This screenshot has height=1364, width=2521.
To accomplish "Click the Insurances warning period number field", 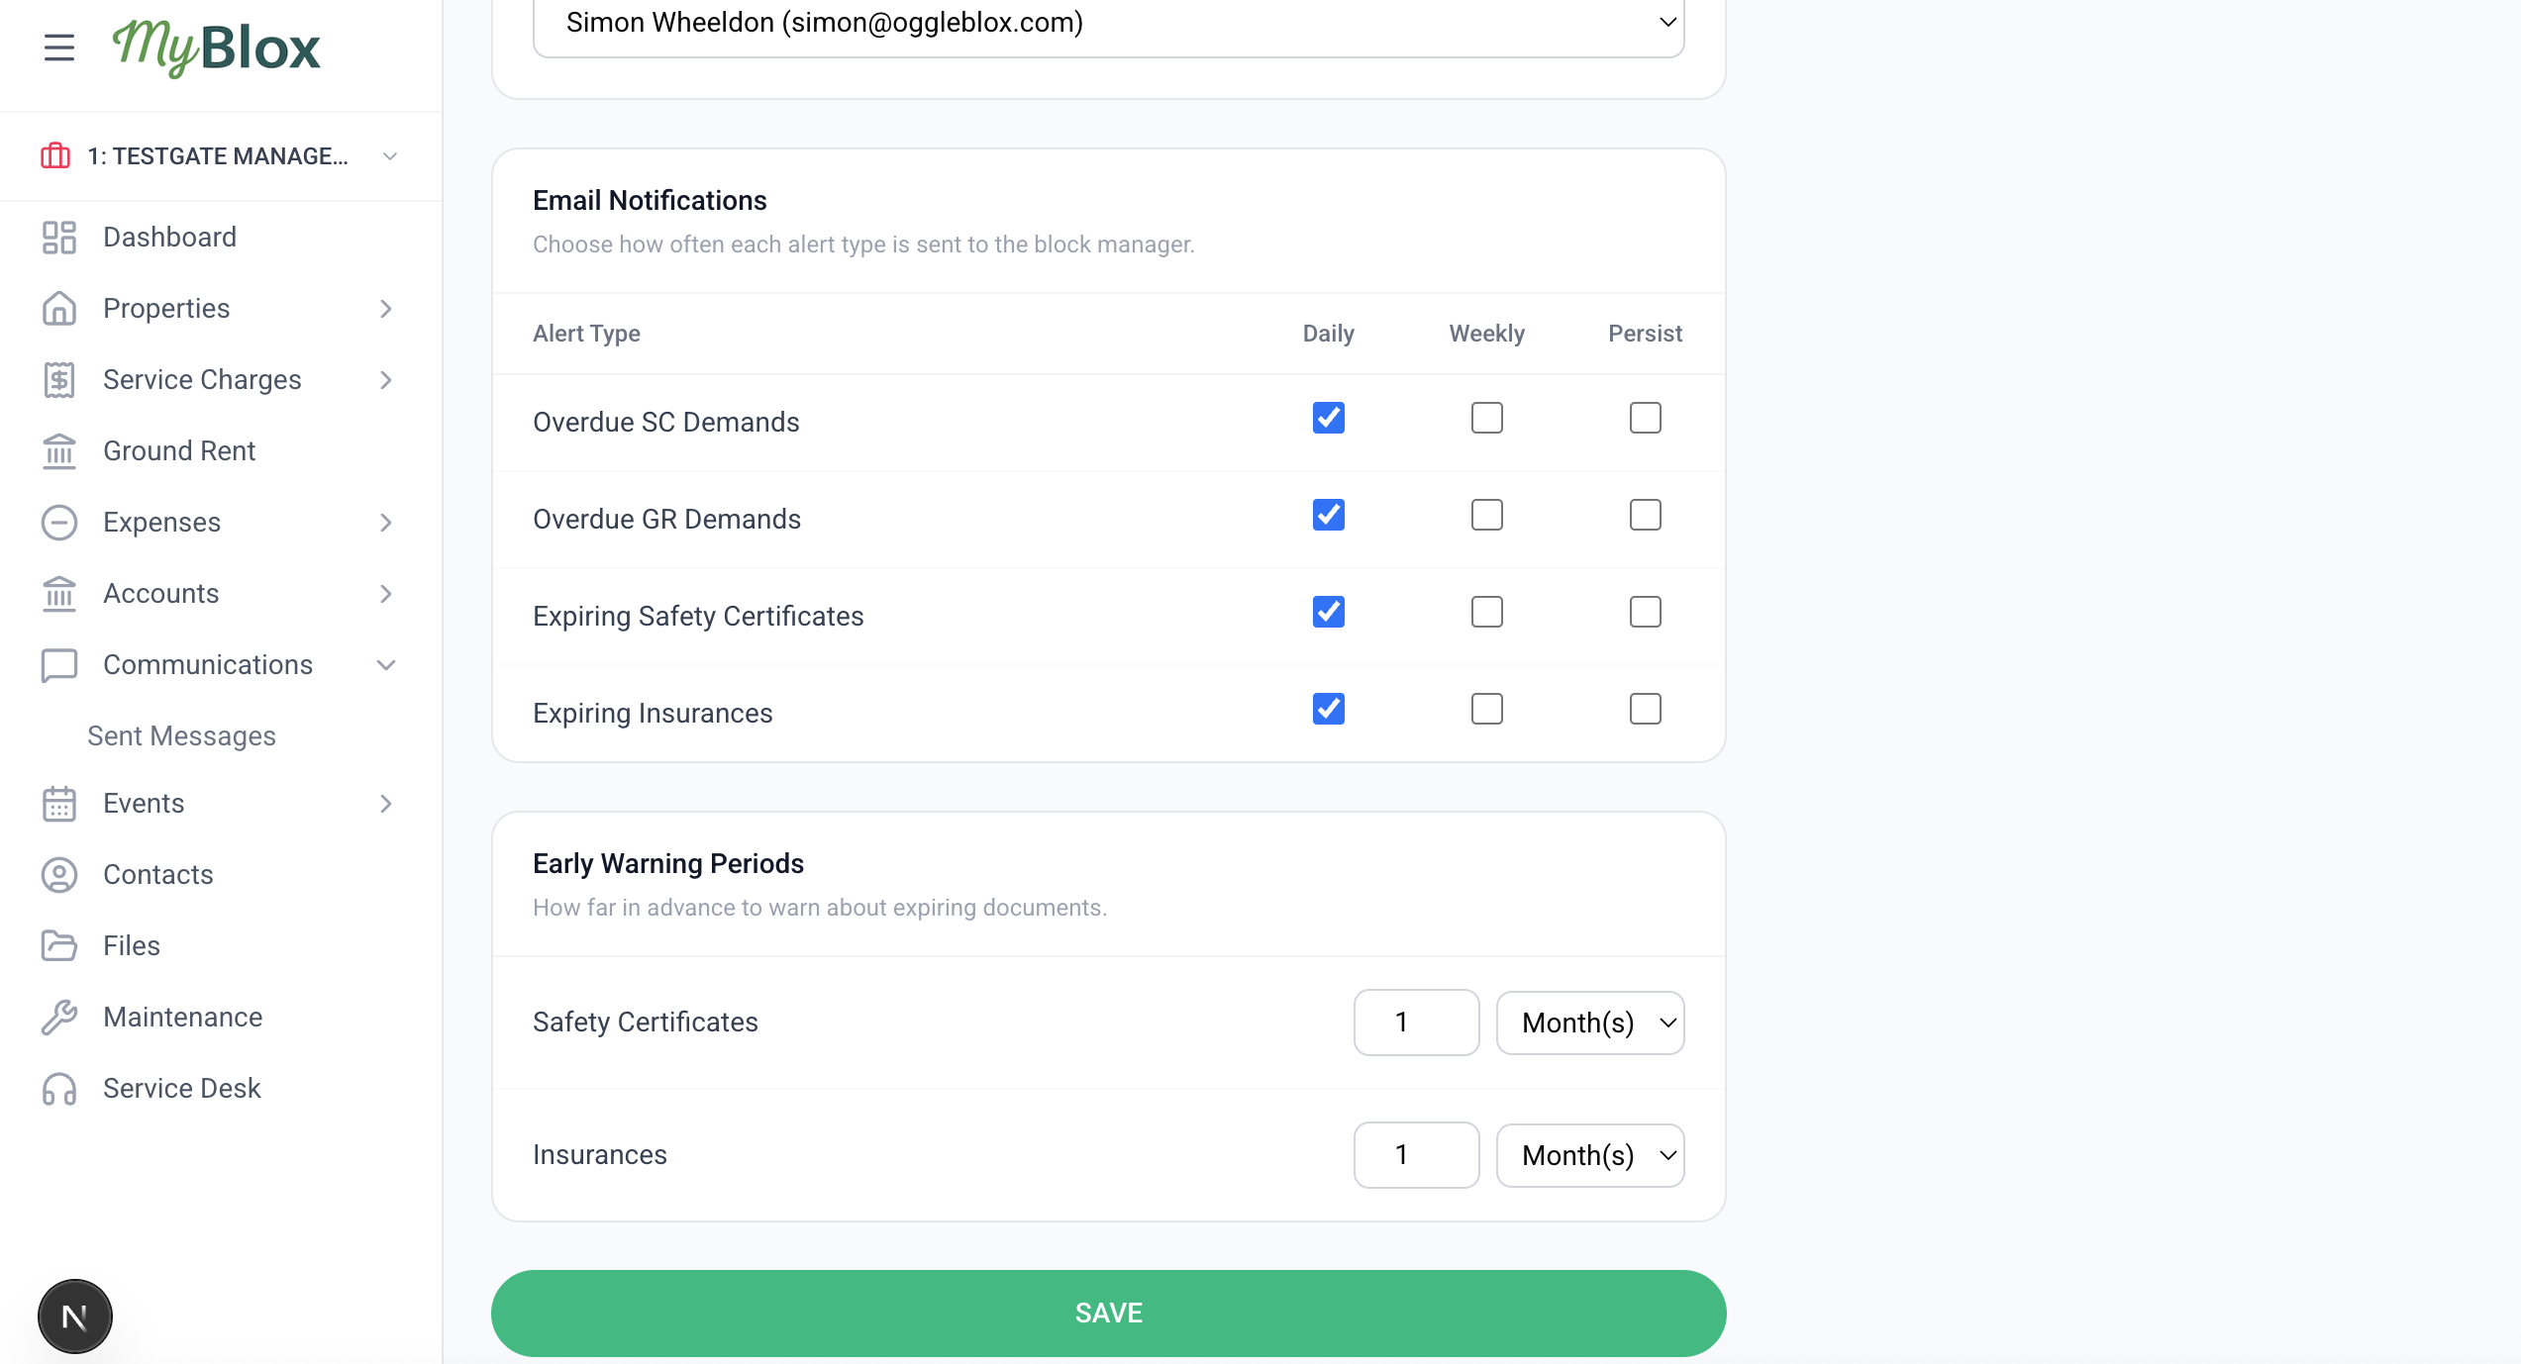I will click(1415, 1154).
